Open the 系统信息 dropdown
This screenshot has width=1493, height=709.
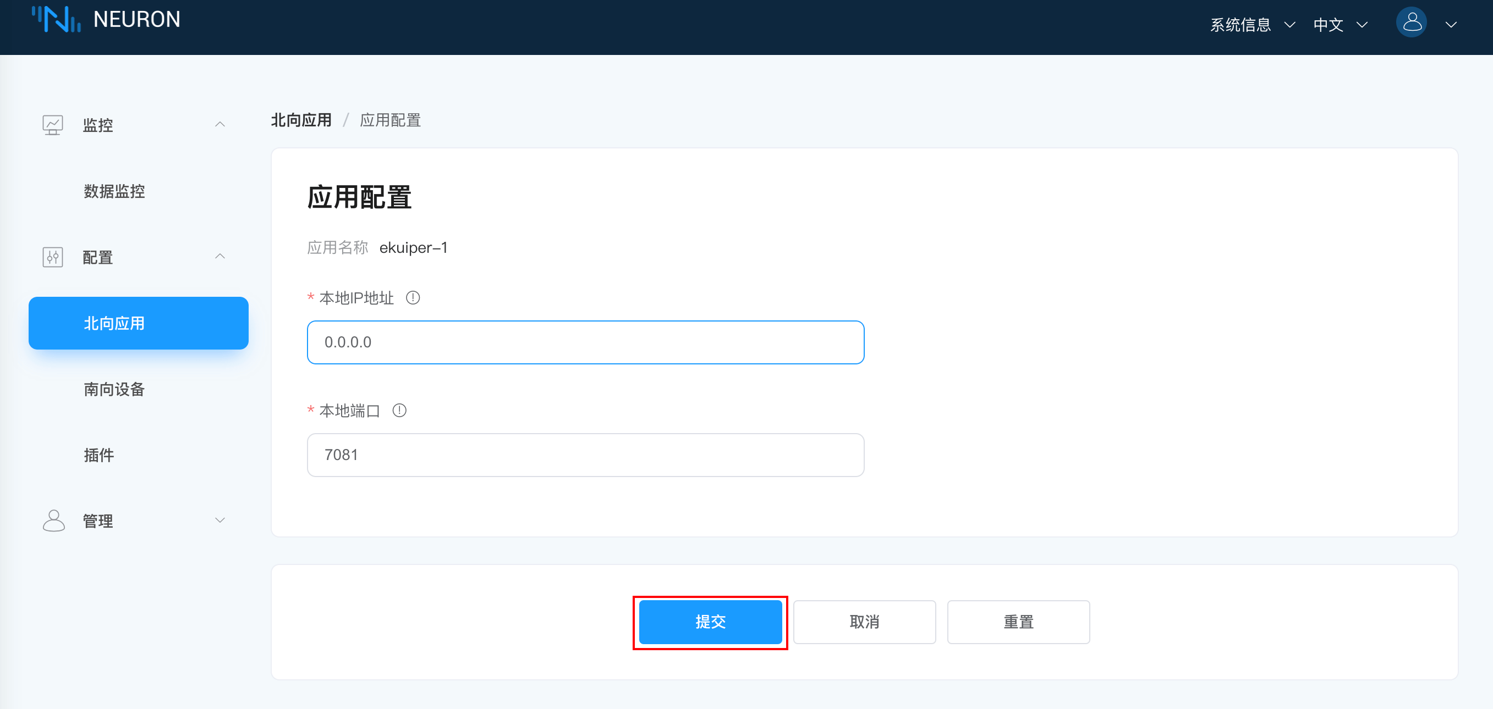tap(1252, 24)
